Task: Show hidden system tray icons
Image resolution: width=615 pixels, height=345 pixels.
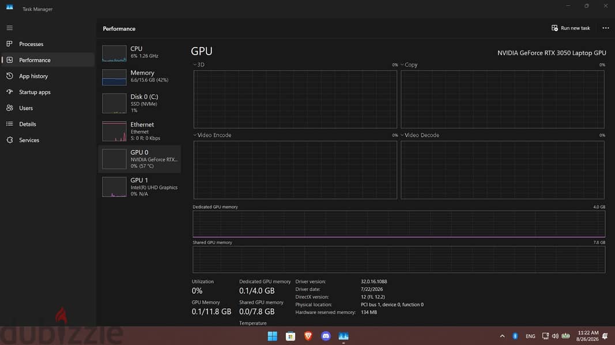Action: (x=502, y=336)
